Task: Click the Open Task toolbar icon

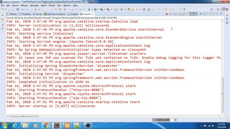Action: pos(133,10)
